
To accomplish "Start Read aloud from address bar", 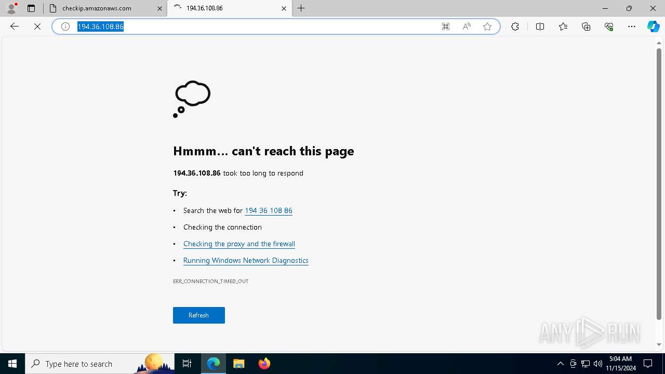I will coord(467,26).
